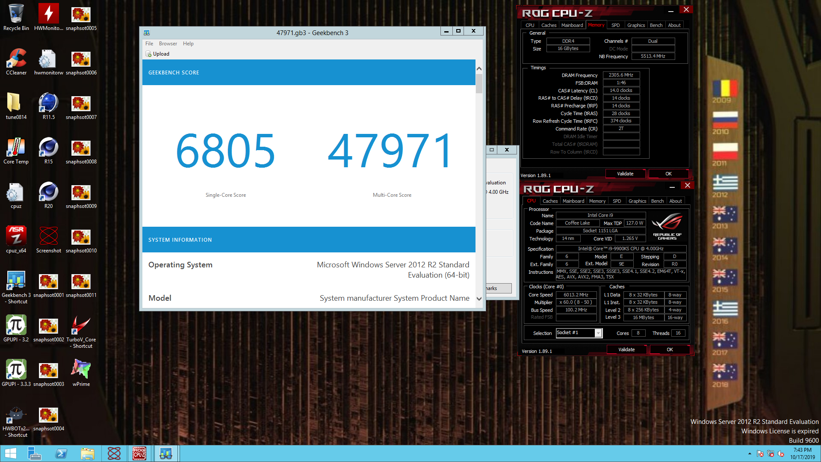Click Upload in Geekbench toolbar
This screenshot has width=821, height=462.
coord(157,54)
